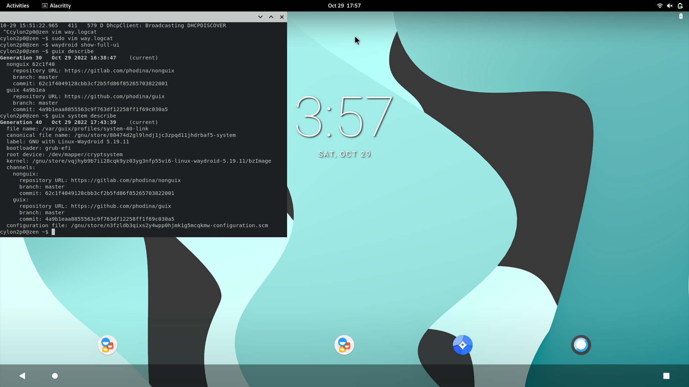Tap the SAT, OCT 29 date text
The image size is (689, 387).
344,154
